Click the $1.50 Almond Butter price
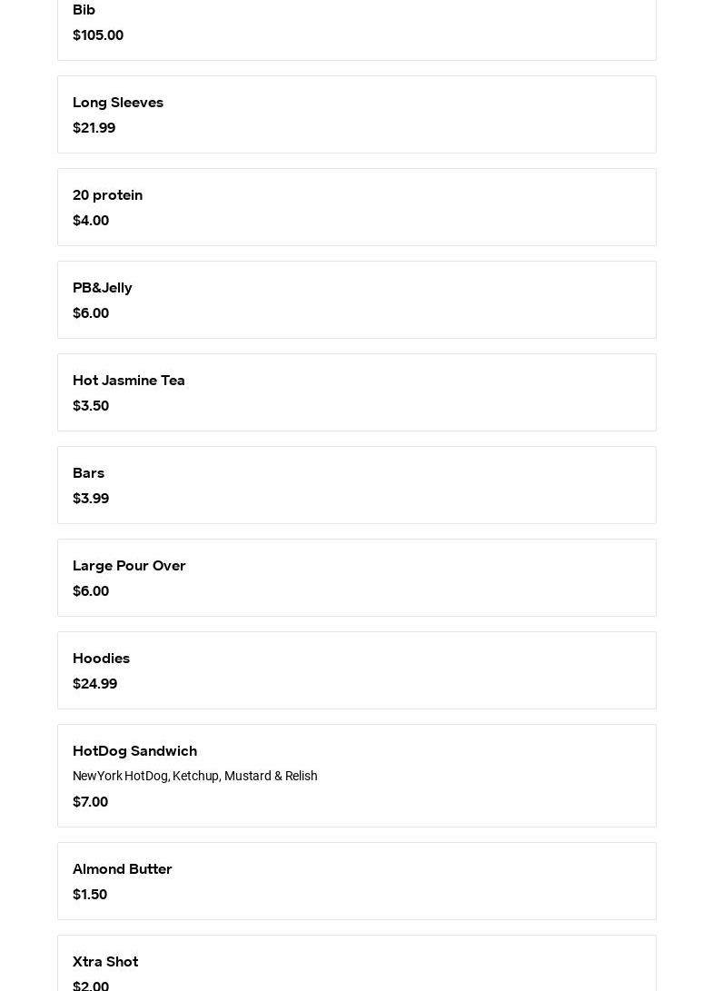 (x=90, y=895)
